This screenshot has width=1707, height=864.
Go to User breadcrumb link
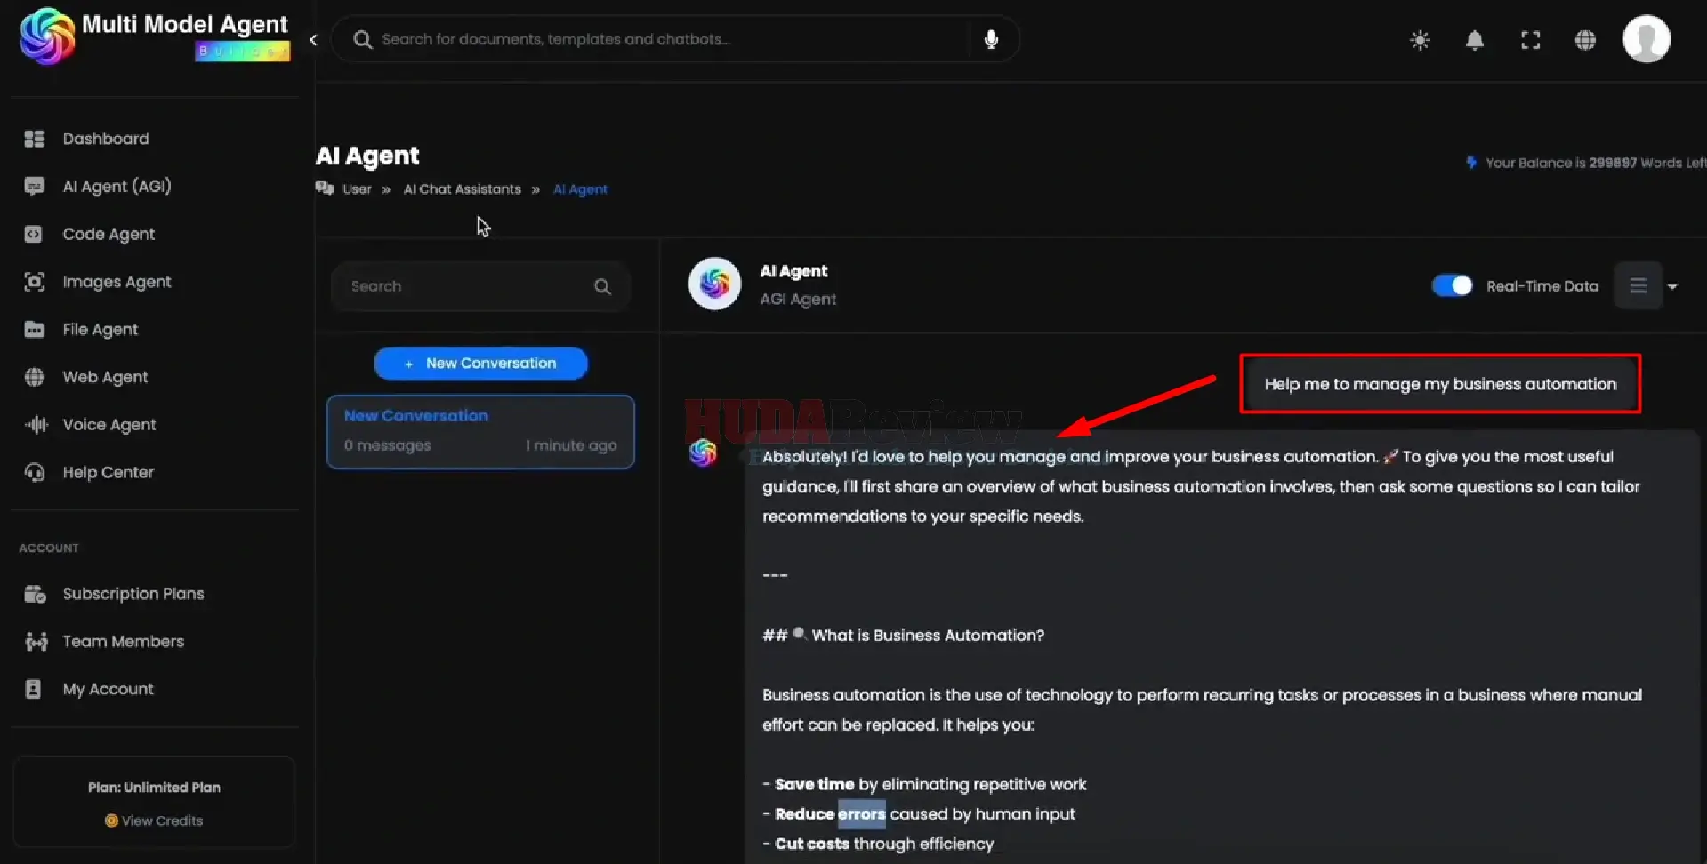(357, 188)
